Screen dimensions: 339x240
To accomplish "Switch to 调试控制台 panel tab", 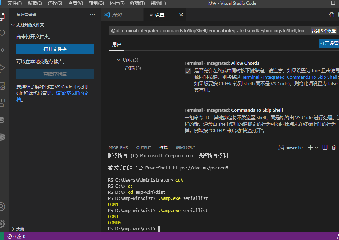I will [186, 148].
